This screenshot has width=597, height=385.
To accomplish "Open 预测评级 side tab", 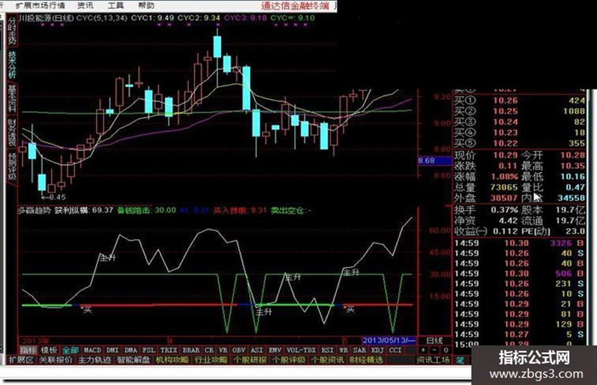I will click(12, 166).
